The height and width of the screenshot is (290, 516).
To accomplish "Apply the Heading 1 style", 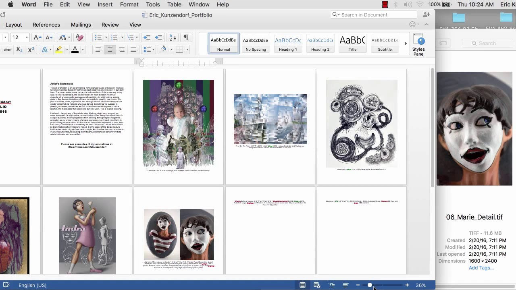I will 288,43.
